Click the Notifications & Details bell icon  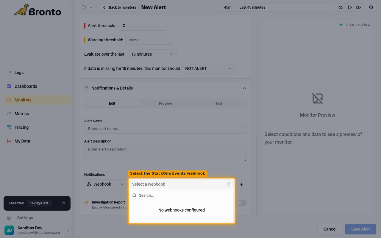[x=87, y=88]
